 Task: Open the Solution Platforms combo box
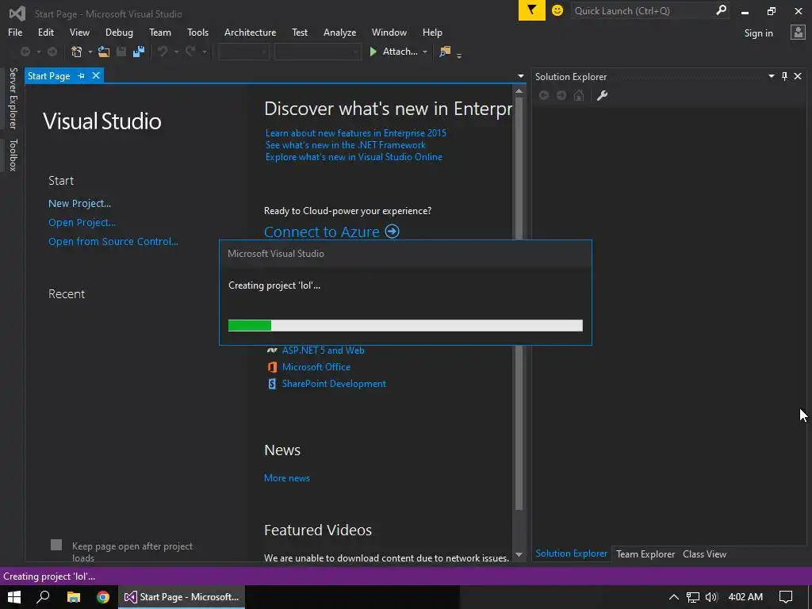point(317,52)
